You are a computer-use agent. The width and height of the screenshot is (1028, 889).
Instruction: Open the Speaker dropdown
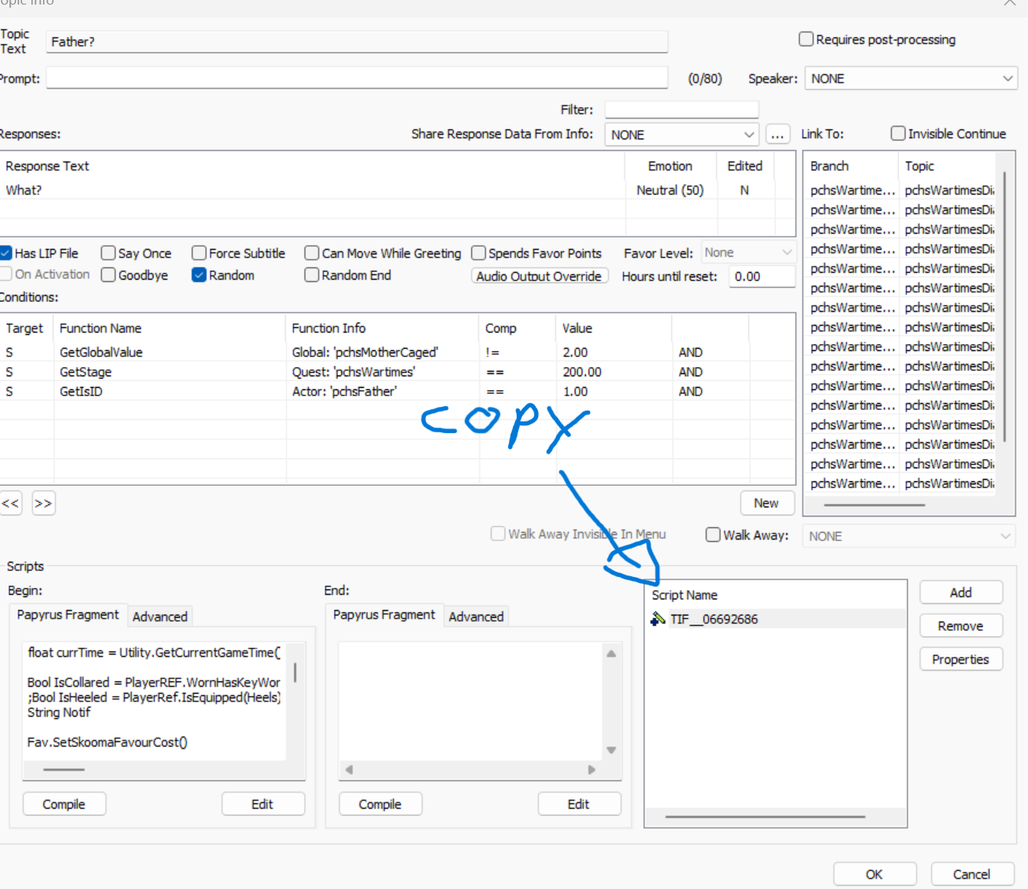[x=910, y=78]
